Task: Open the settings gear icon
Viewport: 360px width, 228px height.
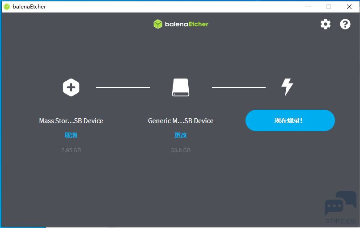Action: [x=325, y=24]
